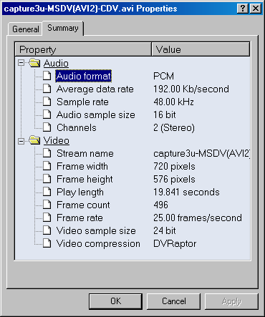Click the greyed-out Apply button

[231, 302]
